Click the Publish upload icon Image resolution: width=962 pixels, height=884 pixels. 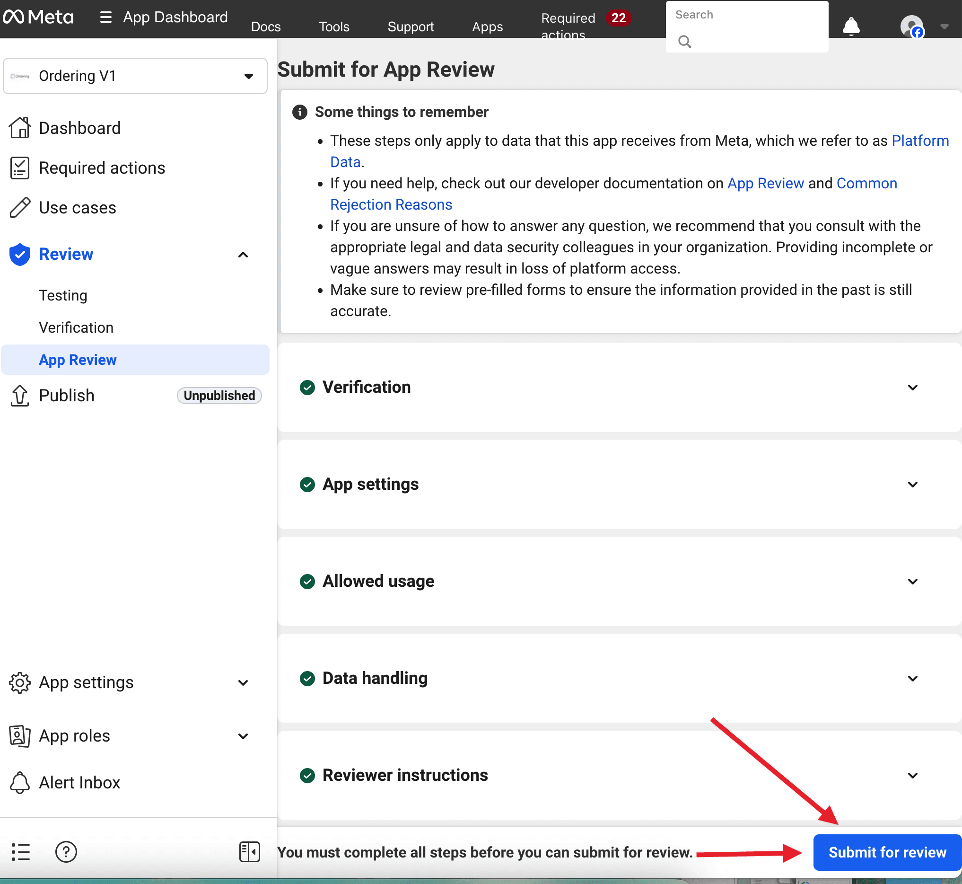coord(19,396)
